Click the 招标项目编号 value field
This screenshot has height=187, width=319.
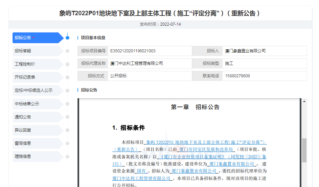149,51
